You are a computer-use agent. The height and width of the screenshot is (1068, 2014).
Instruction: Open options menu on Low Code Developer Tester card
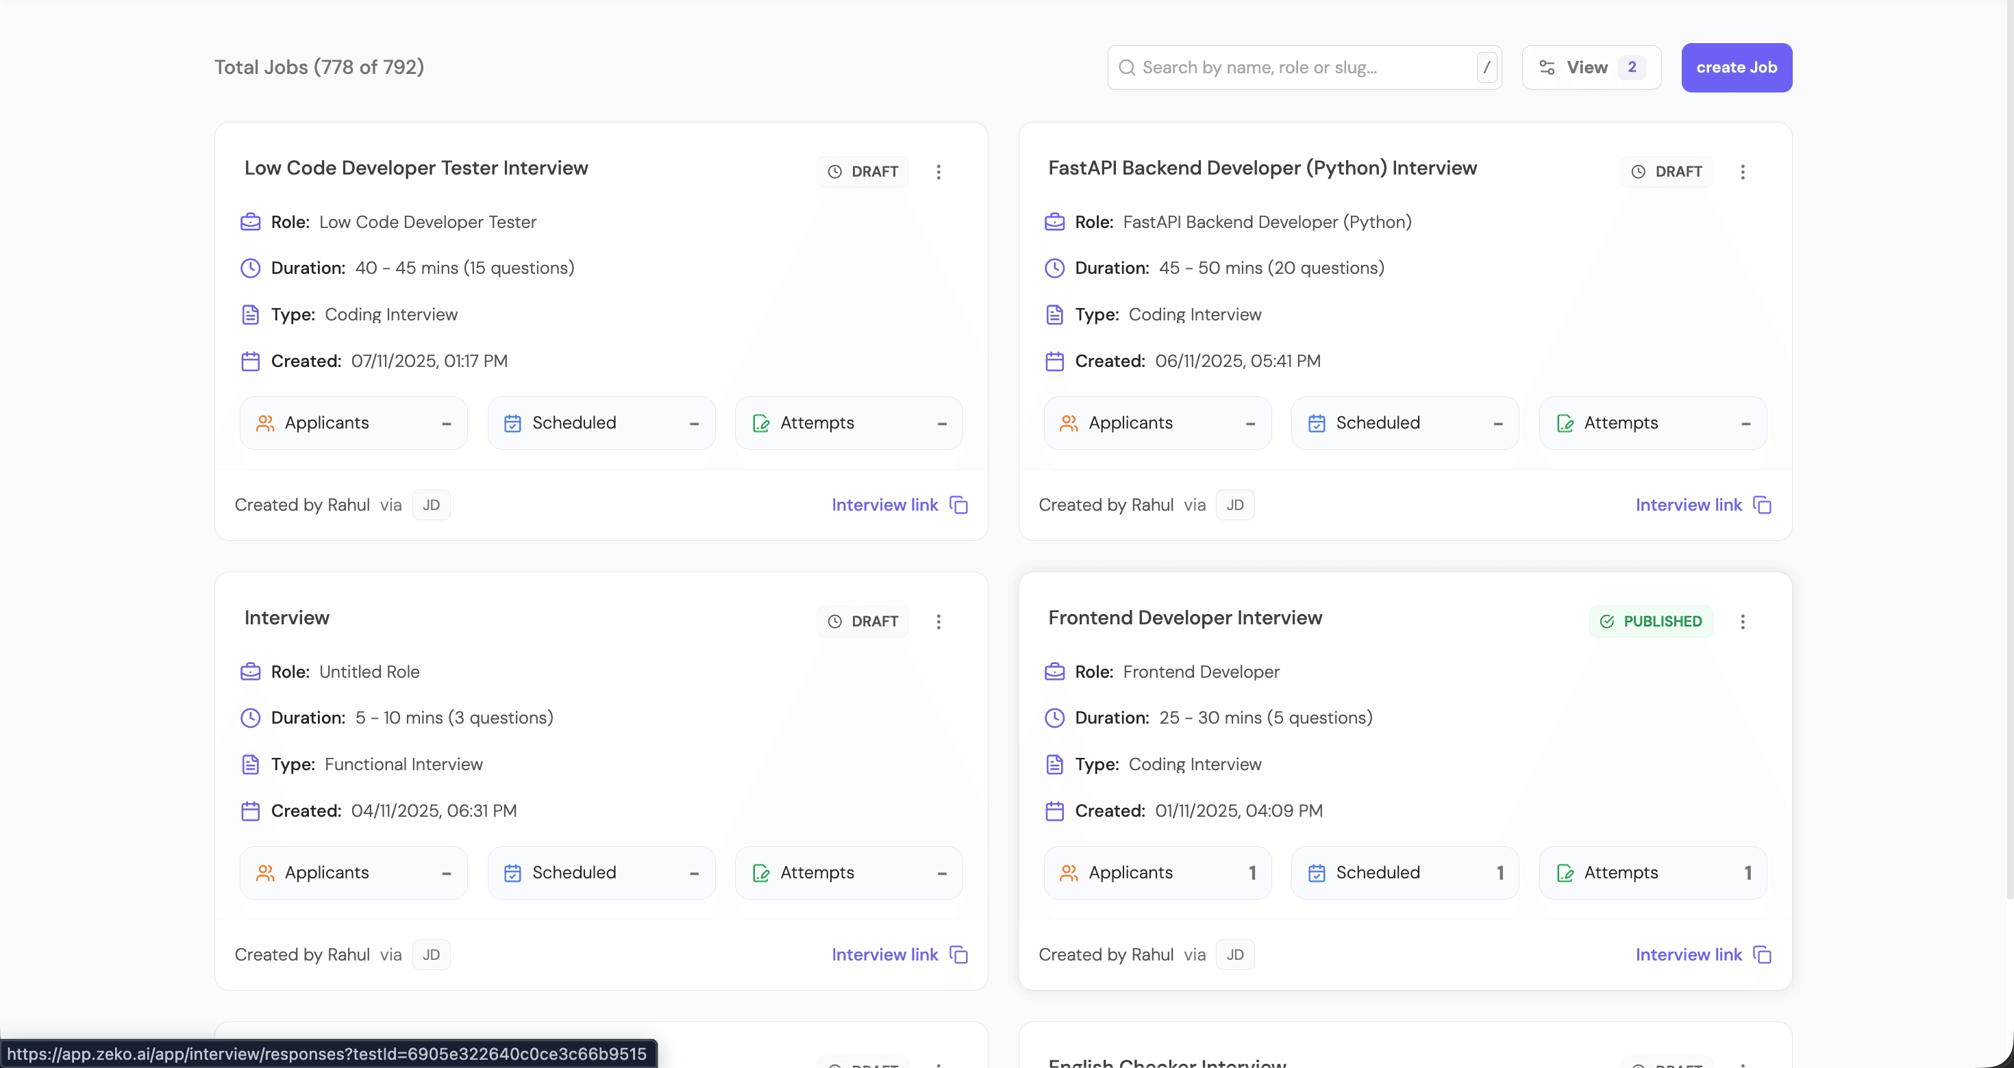938,171
